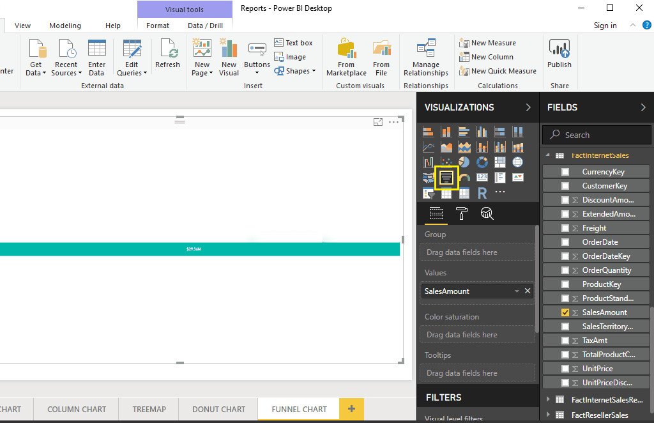Choose the KPI visualization
This screenshot has width=654, height=423.
[517, 178]
